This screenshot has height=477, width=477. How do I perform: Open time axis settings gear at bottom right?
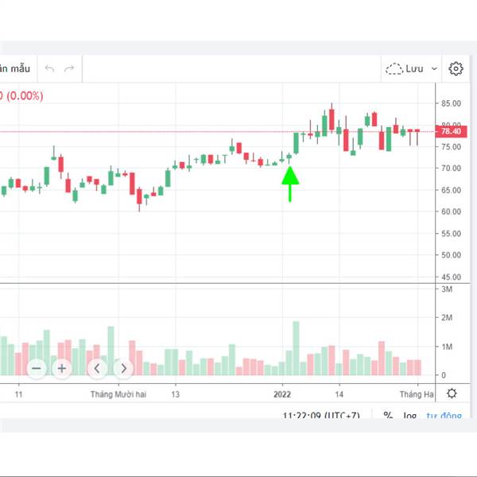[452, 394]
